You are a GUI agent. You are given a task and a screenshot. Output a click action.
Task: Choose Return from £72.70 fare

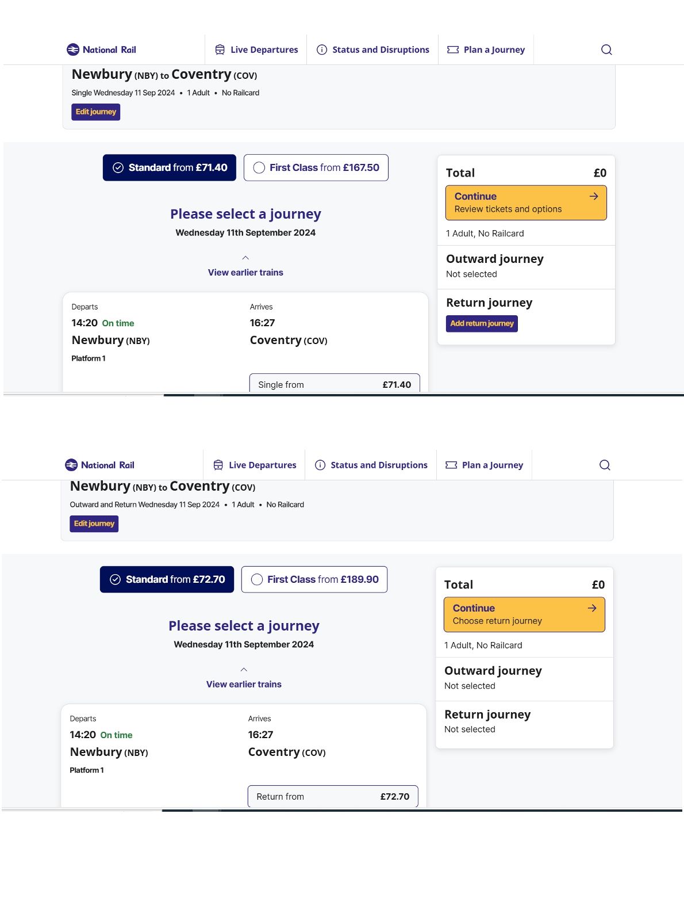point(332,796)
